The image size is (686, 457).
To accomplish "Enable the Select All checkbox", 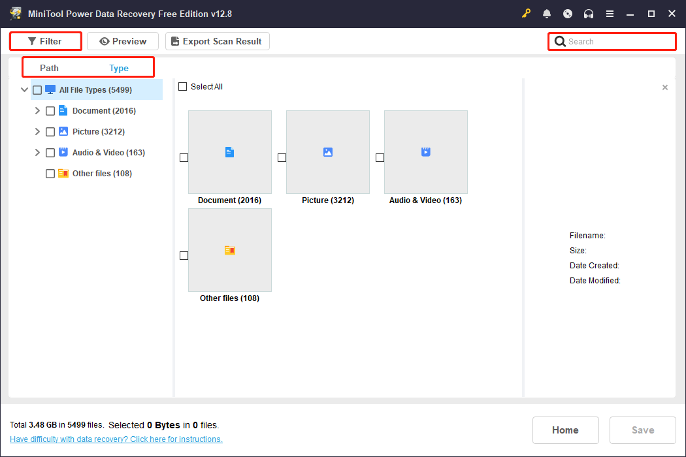I will [x=182, y=86].
